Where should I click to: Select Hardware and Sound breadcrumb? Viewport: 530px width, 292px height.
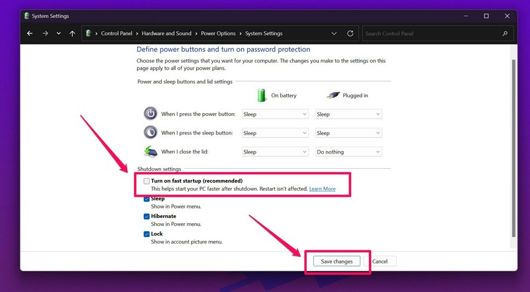pyautogui.click(x=165, y=34)
